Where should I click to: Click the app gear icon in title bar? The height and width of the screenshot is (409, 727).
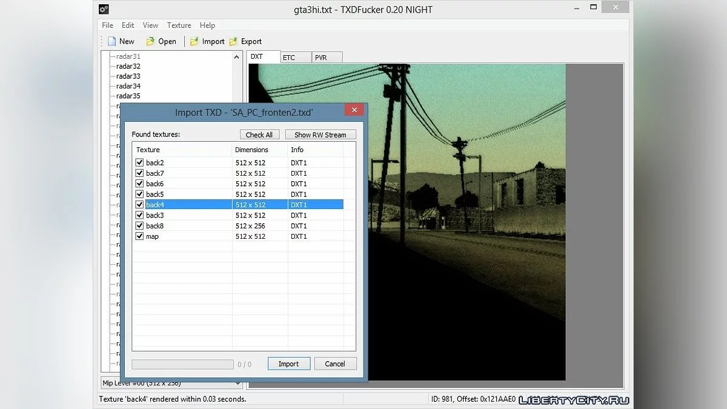104,9
